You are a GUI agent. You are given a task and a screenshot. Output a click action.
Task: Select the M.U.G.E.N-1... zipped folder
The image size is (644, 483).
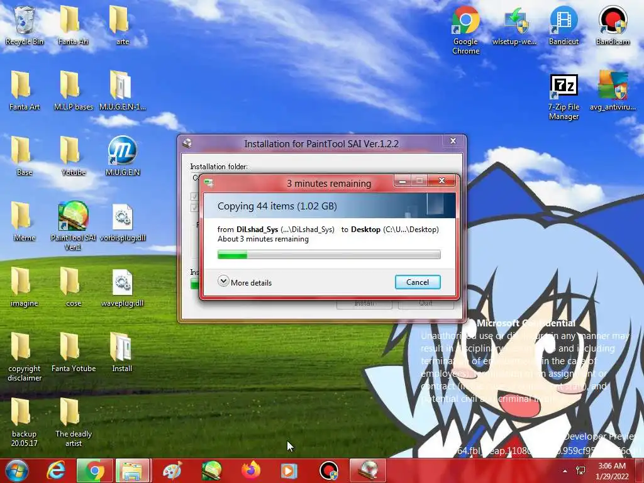tap(123, 91)
